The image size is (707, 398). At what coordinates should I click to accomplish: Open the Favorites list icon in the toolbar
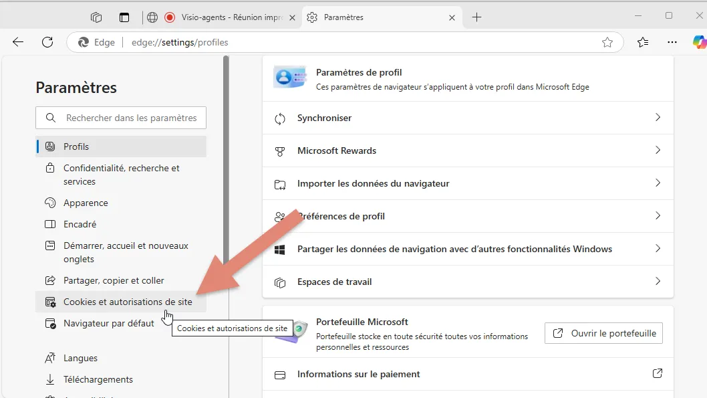coord(643,42)
